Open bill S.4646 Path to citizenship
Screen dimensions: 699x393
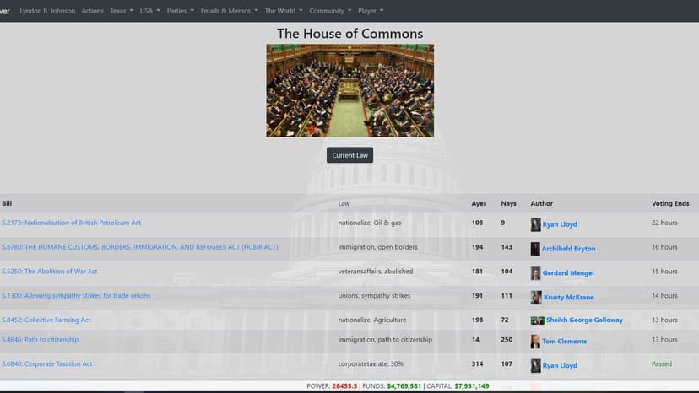[41, 340]
